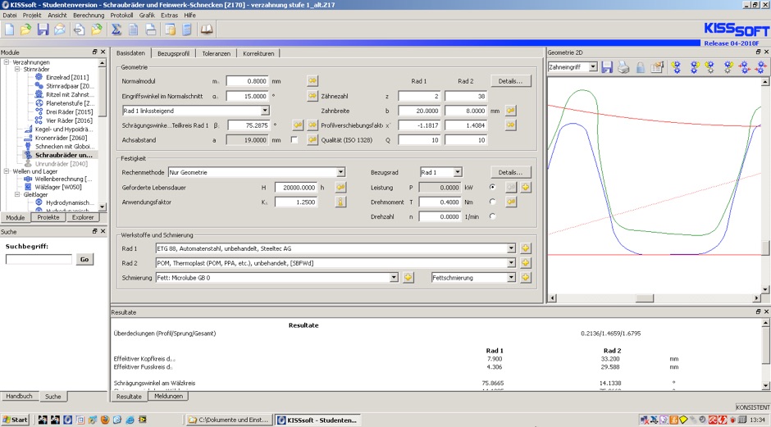Click the lock icon in Geometrie 2D toolbar
The image size is (771, 427).
click(641, 67)
